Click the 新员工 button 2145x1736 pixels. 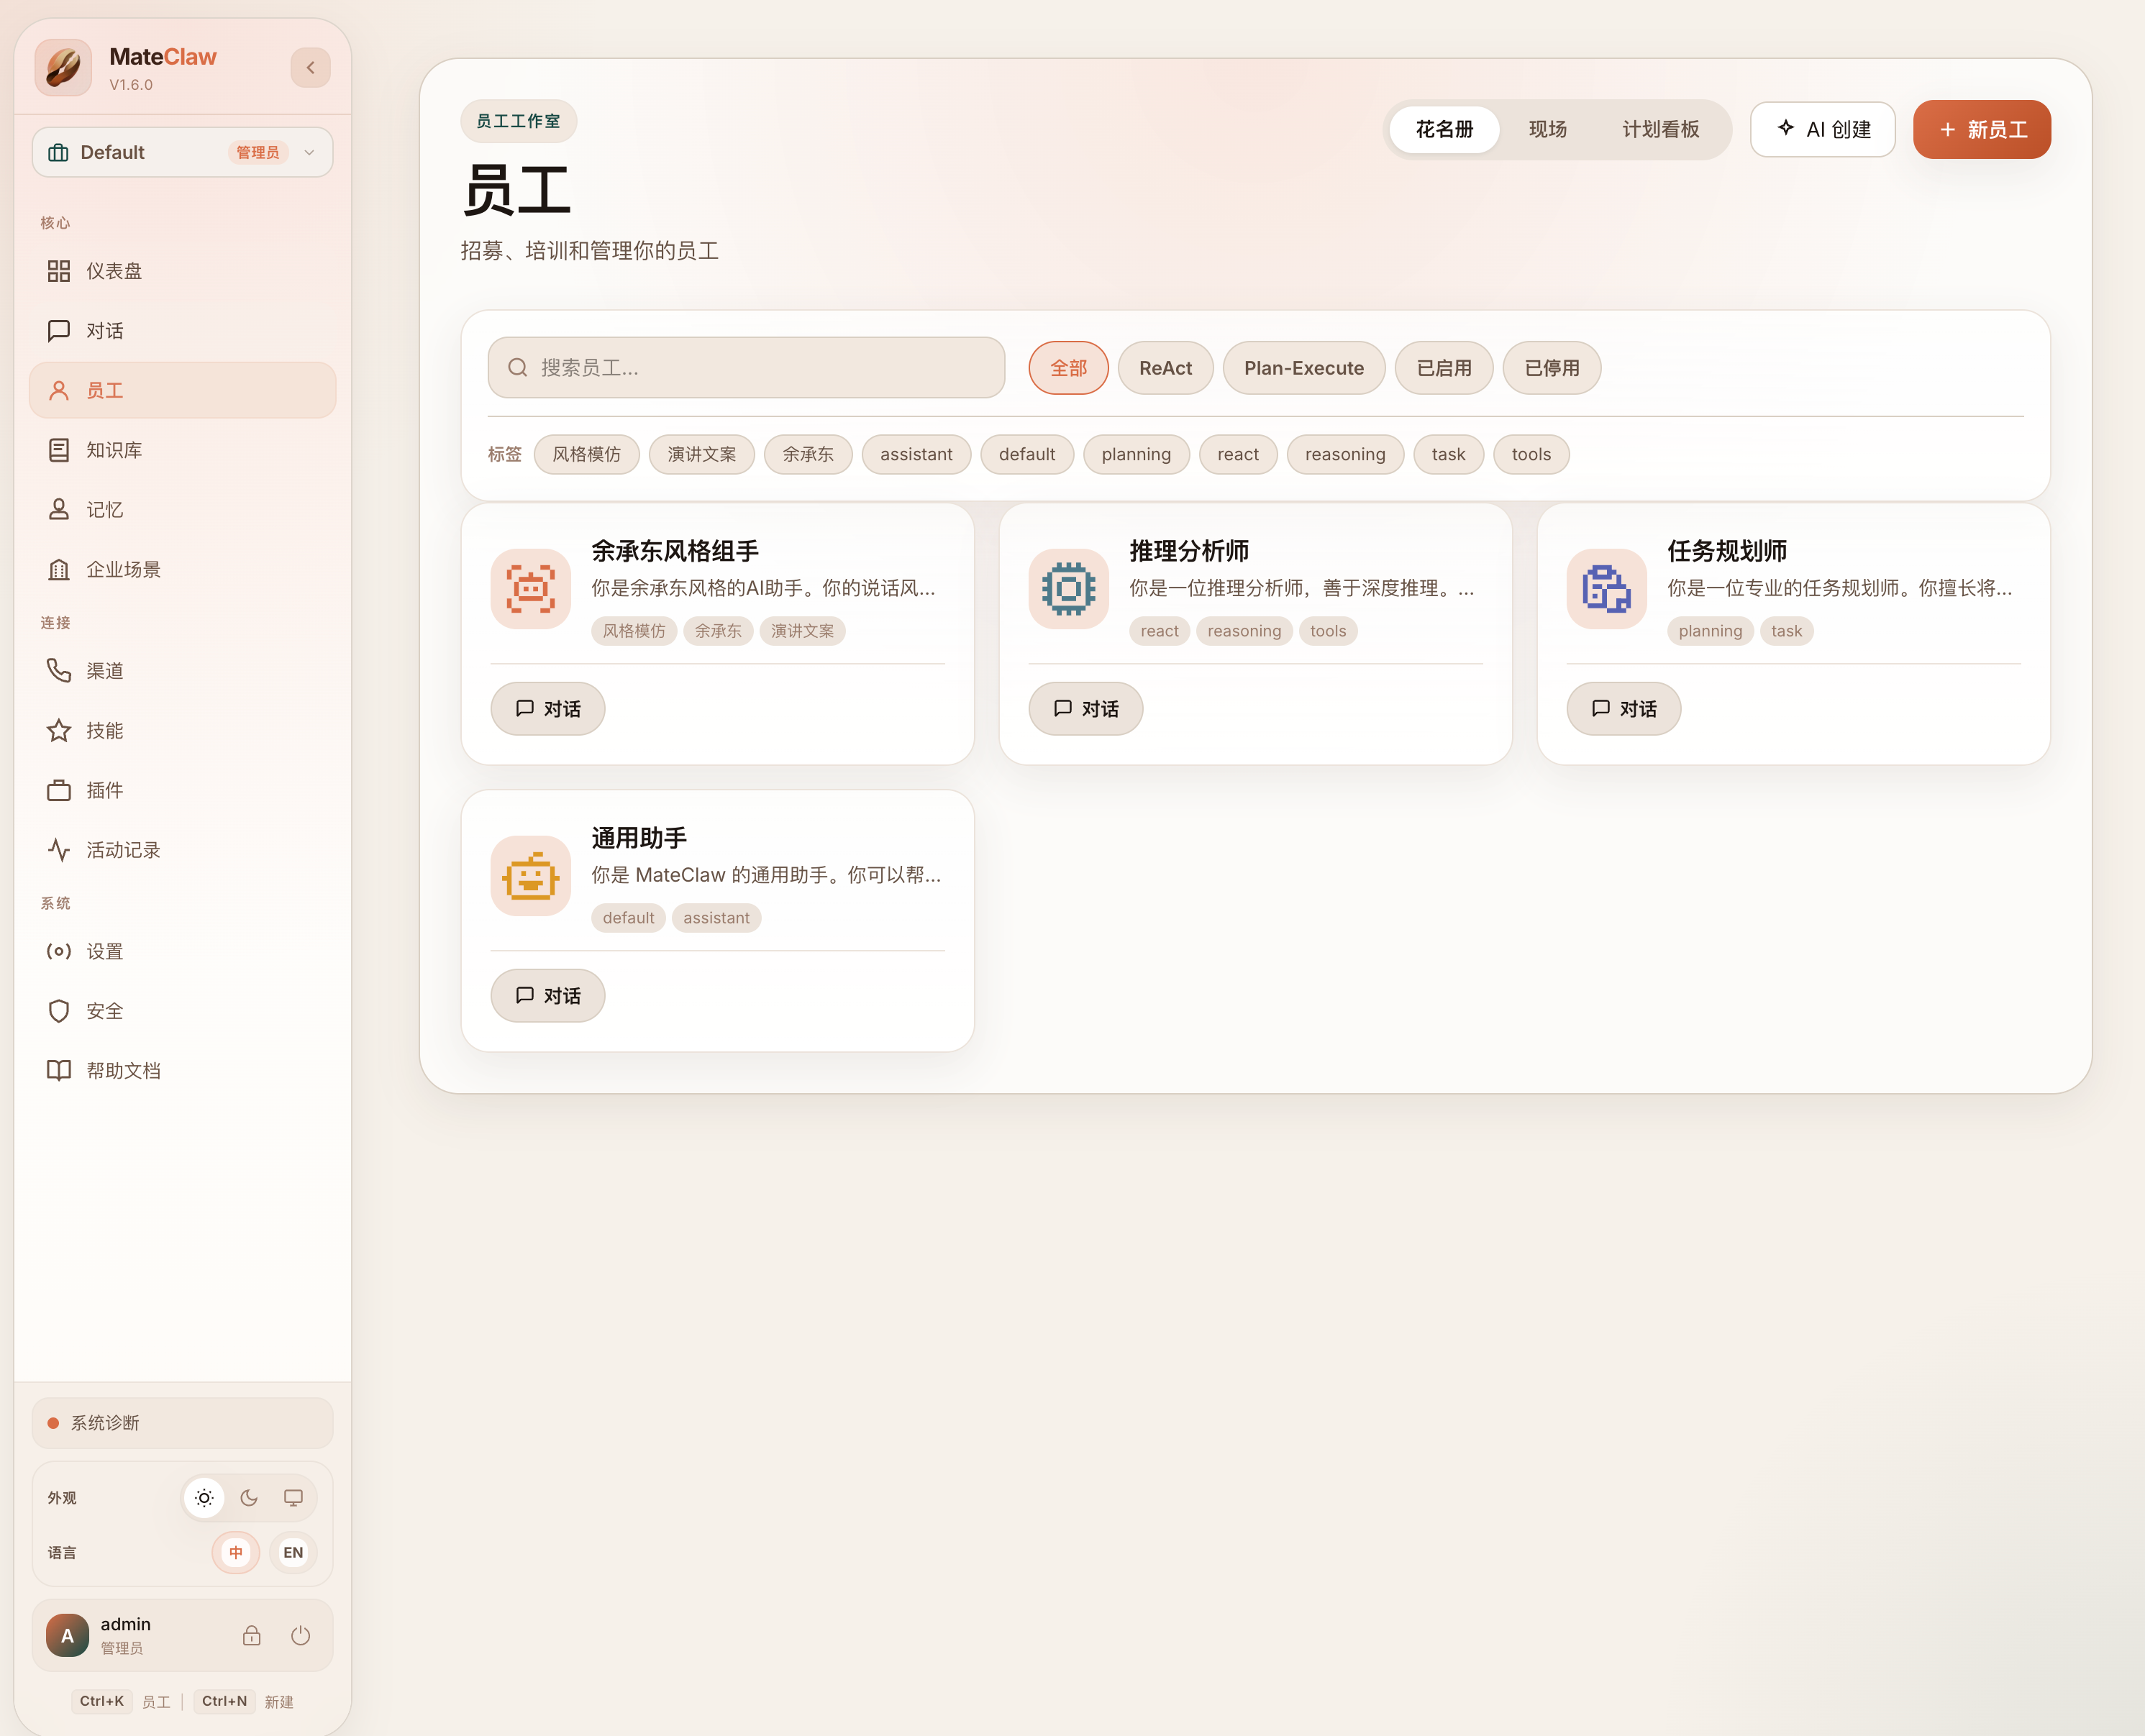[x=1982, y=130]
